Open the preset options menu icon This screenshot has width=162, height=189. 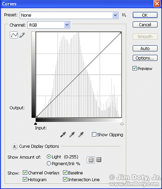(x=124, y=15)
